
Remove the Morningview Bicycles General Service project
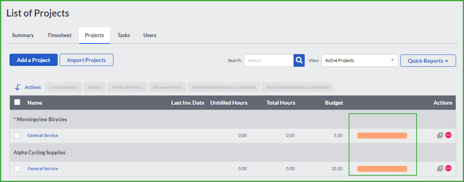click(448, 135)
